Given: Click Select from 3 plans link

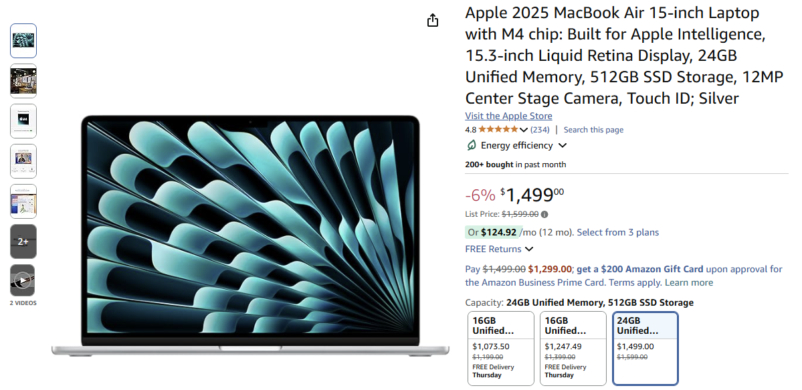Looking at the screenshot, I should (618, 232).
